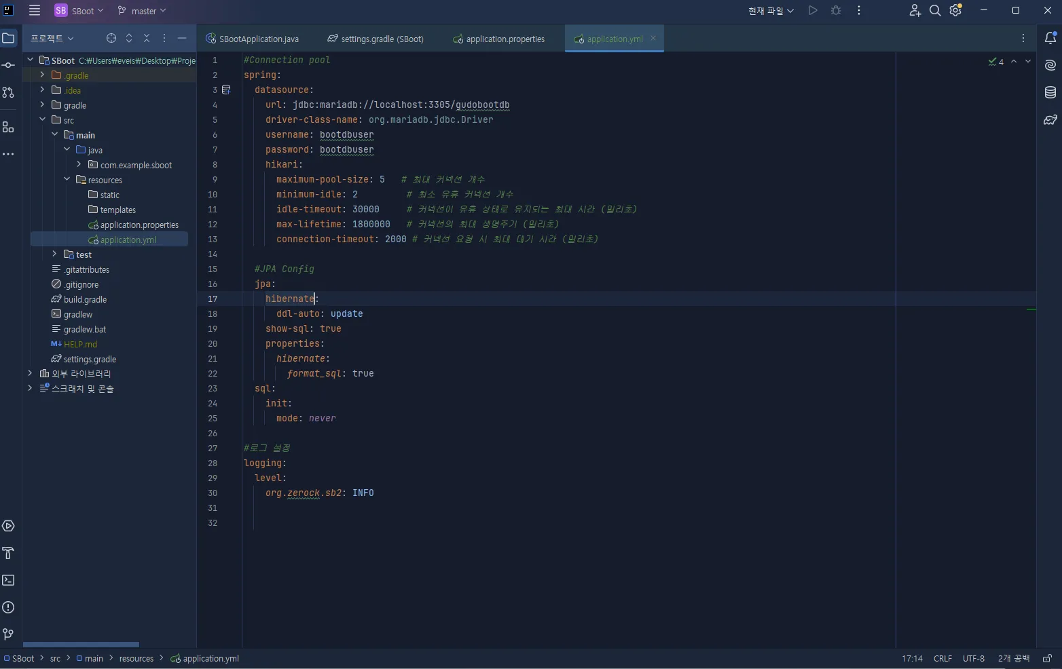Open the Services tool window
Viewport: 1062px width, 669px height.
pos(8,526)
